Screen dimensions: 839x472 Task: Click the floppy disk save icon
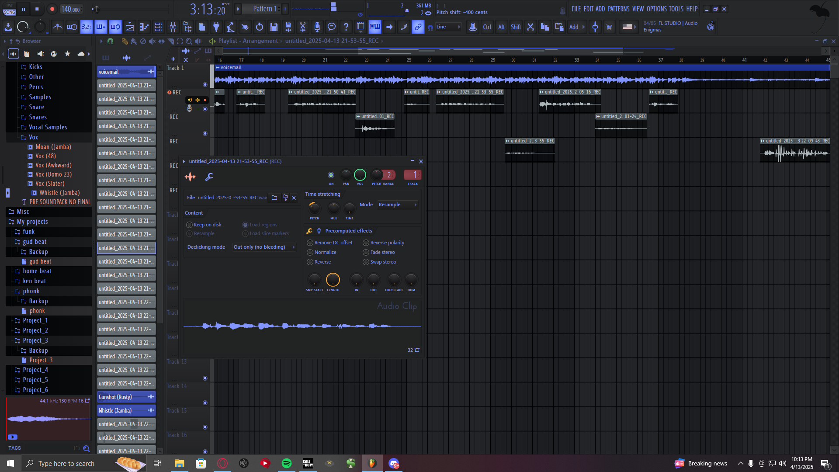coord(274,27)
